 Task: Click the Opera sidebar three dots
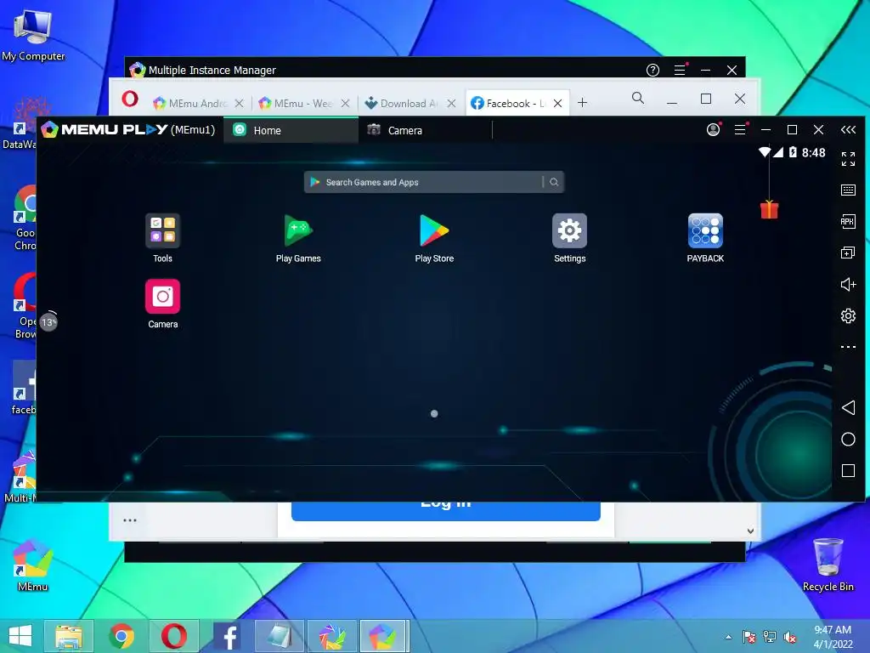tap(130, 520)
